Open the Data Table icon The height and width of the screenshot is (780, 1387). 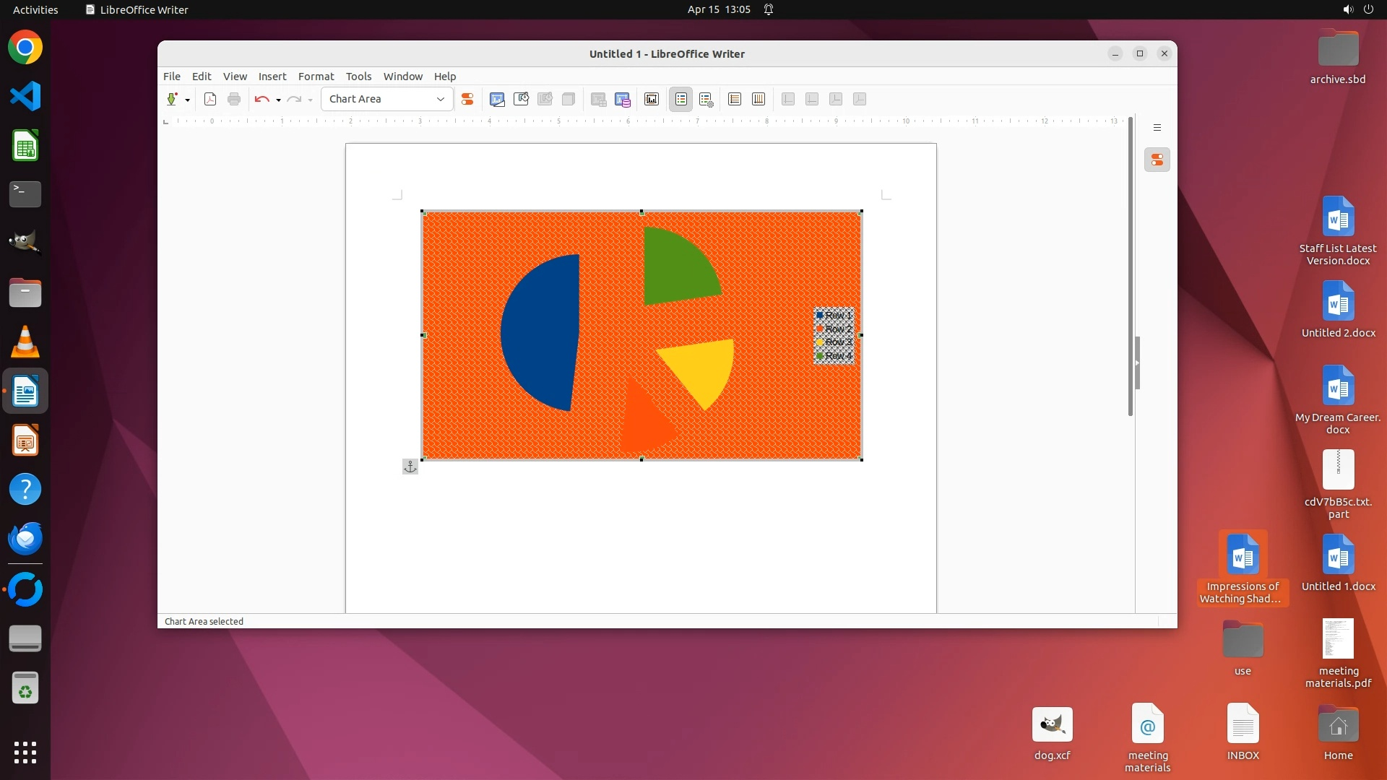click(x=623, y=100)
